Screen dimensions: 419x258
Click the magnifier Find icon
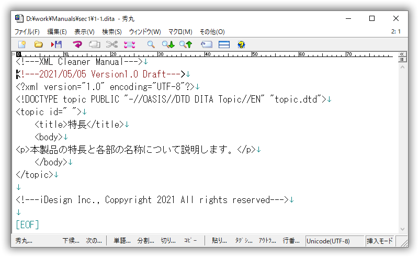coord(151,44)
